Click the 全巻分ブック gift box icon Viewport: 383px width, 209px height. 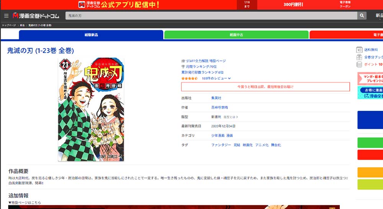pyautogui.click(x=359, y=57)
